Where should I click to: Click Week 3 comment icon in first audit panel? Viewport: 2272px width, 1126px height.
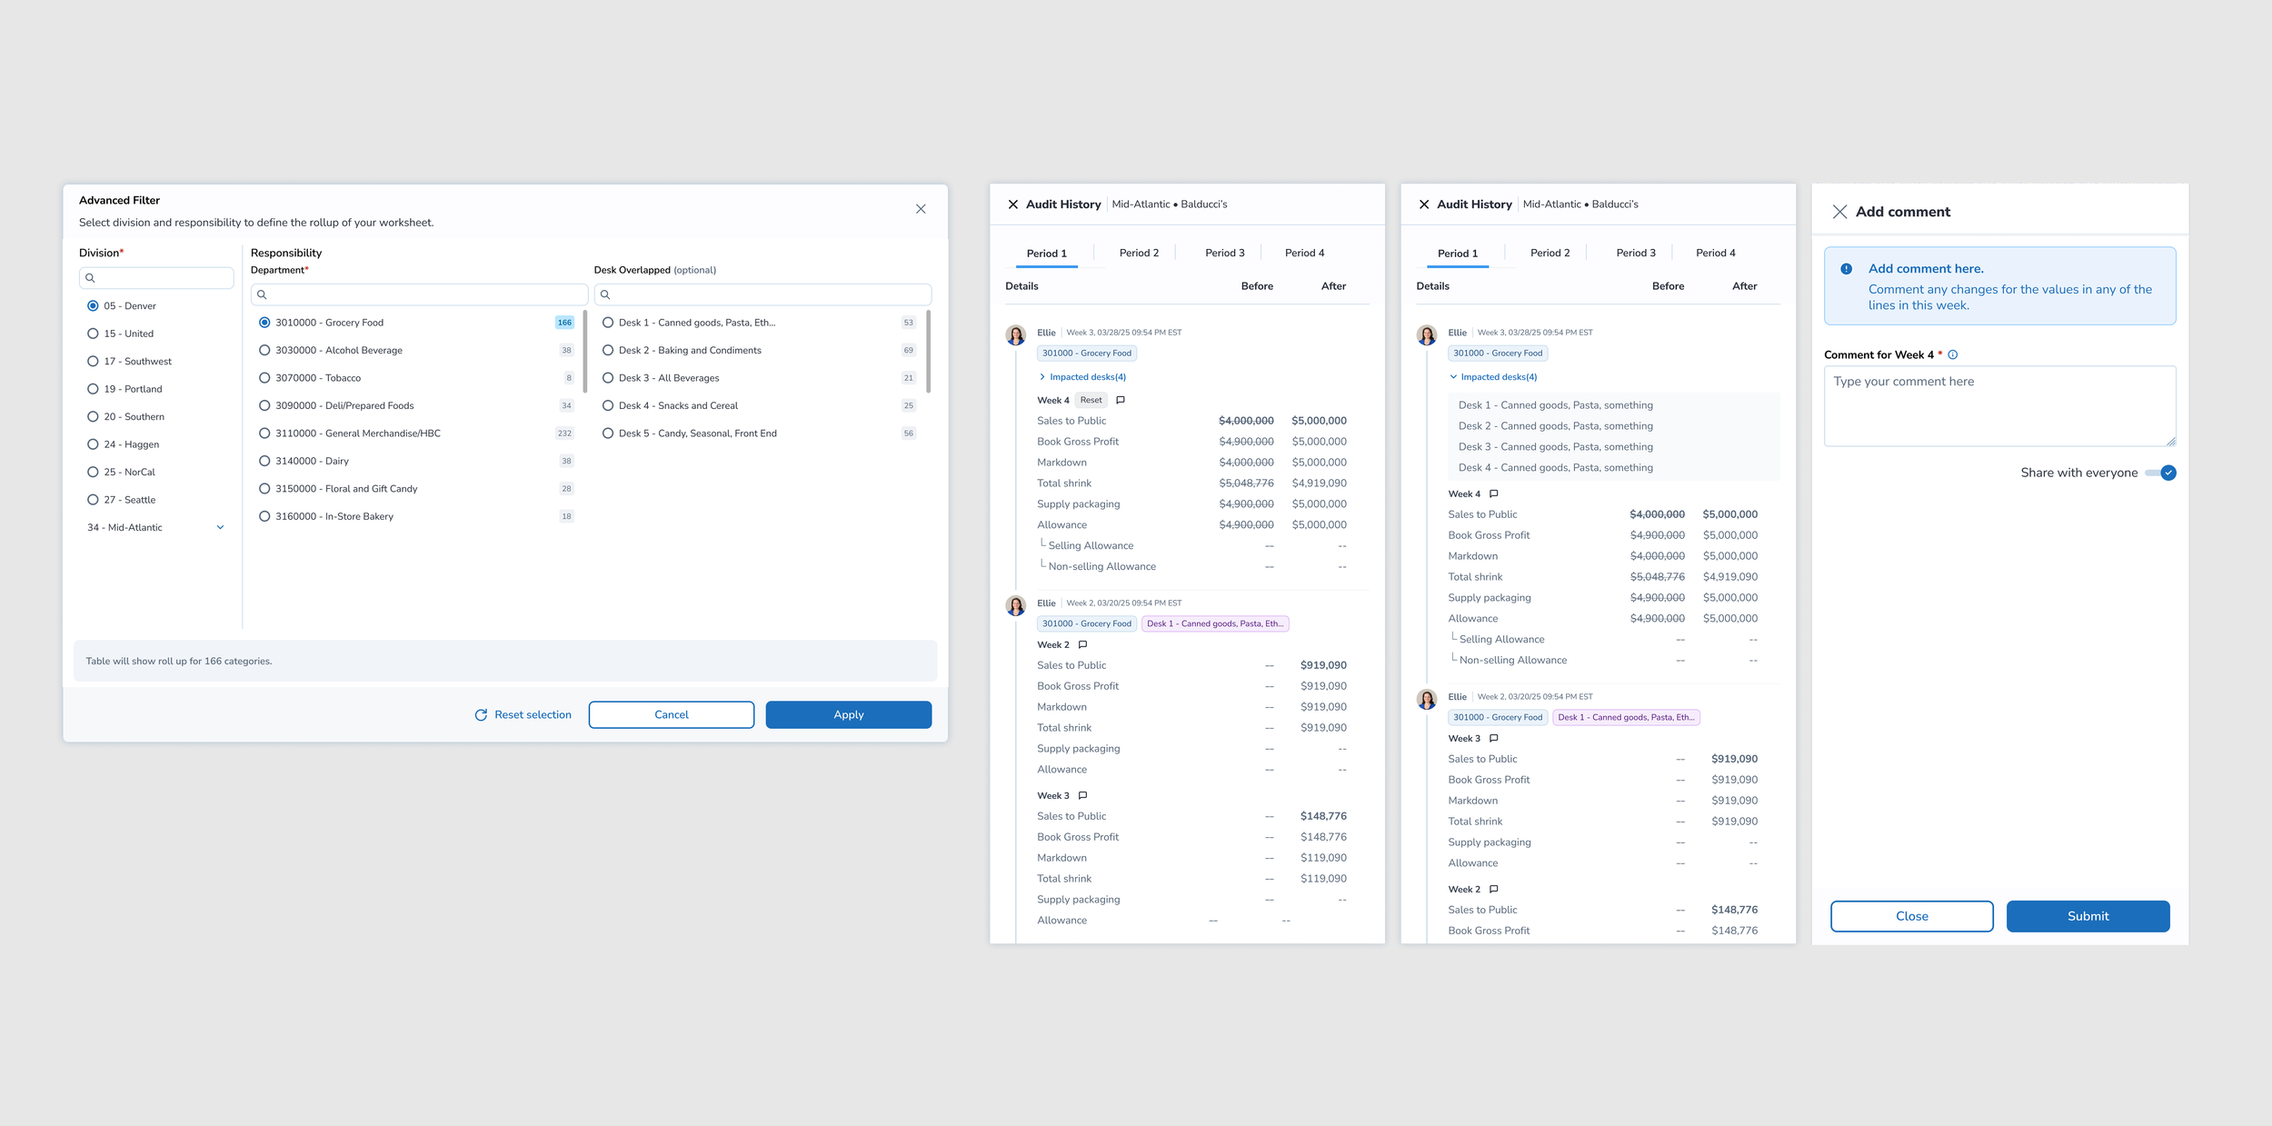[1082, 796]
